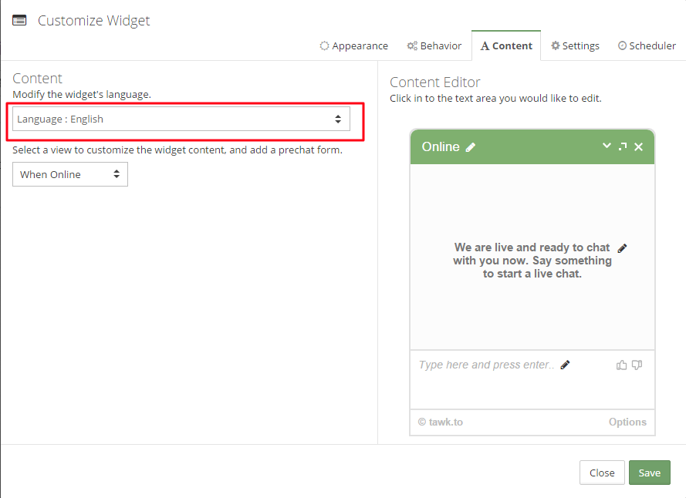The height and width of the screenshot is (498, 686).
Task: Switch to the Appearance tab
Action: point(353,45)
